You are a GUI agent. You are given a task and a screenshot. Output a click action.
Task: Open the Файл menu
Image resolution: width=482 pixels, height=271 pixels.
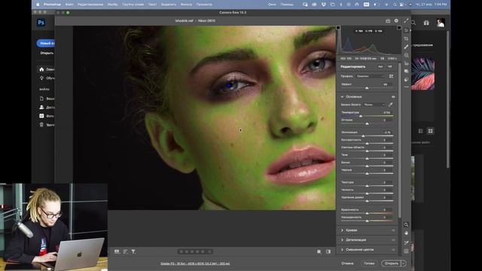pos(69,5)
